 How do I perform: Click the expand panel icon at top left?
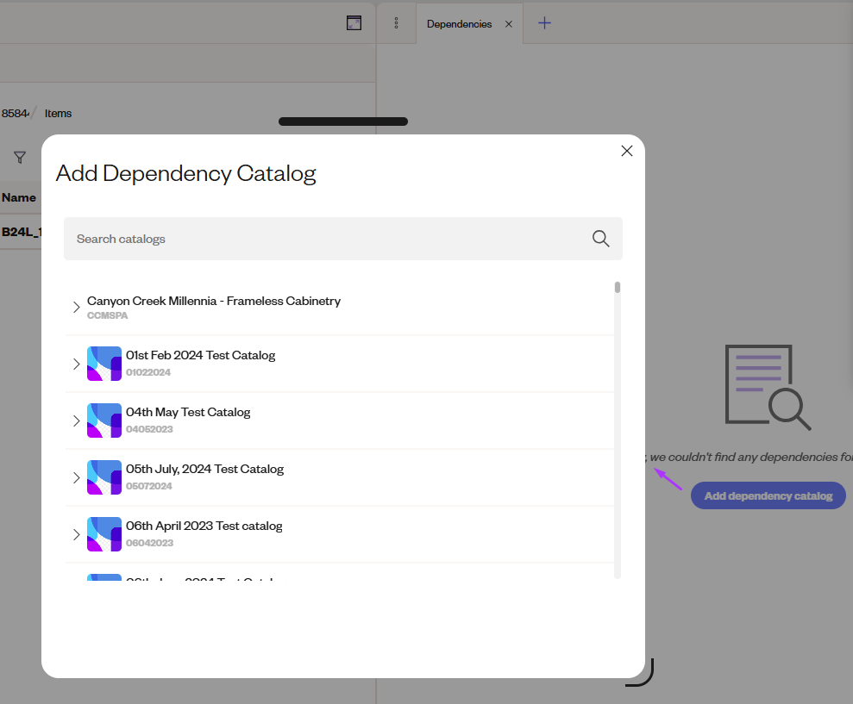coord(354,22)
